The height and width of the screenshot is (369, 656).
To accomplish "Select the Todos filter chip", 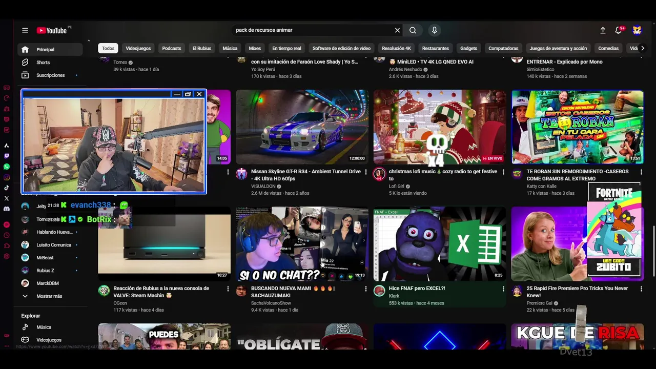I will tap(108, 48).
